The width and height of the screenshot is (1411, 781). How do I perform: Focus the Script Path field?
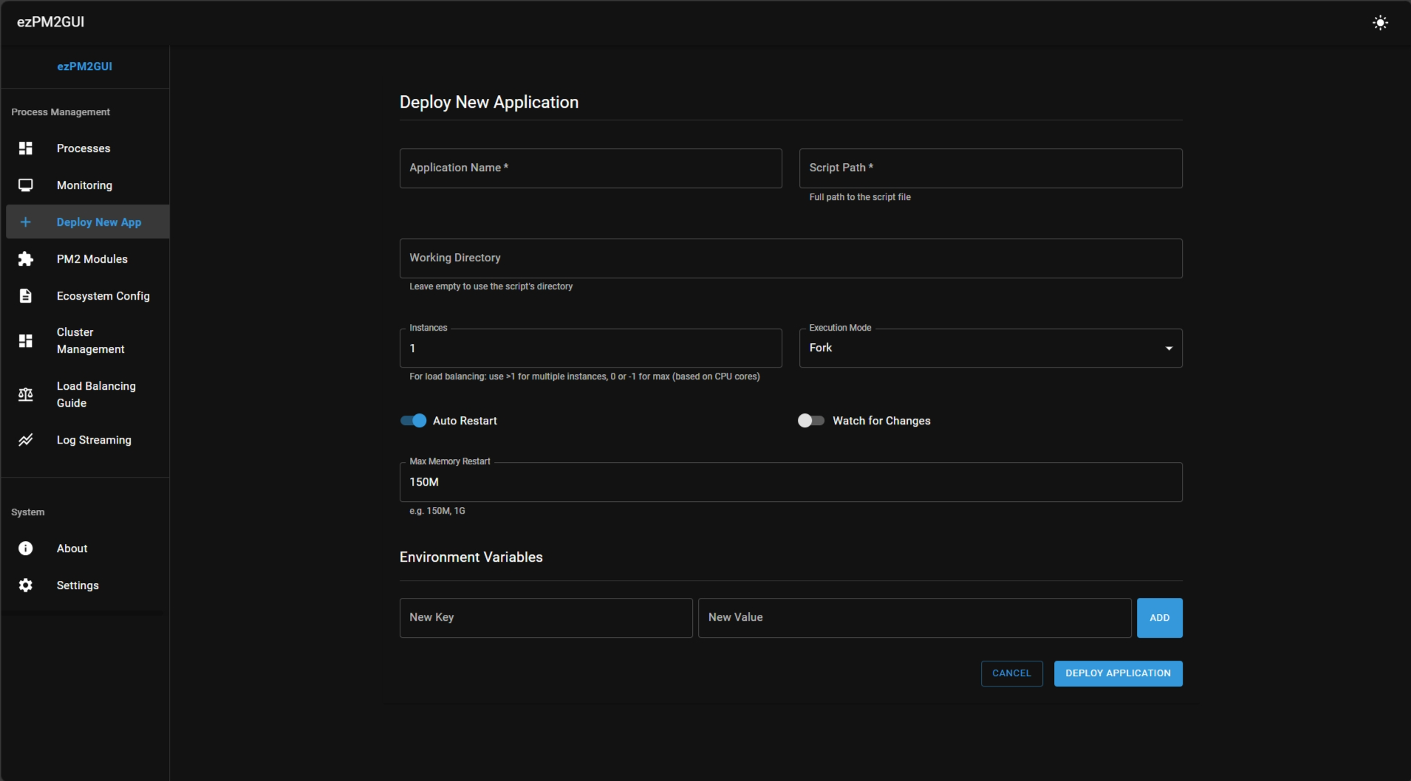991,168
